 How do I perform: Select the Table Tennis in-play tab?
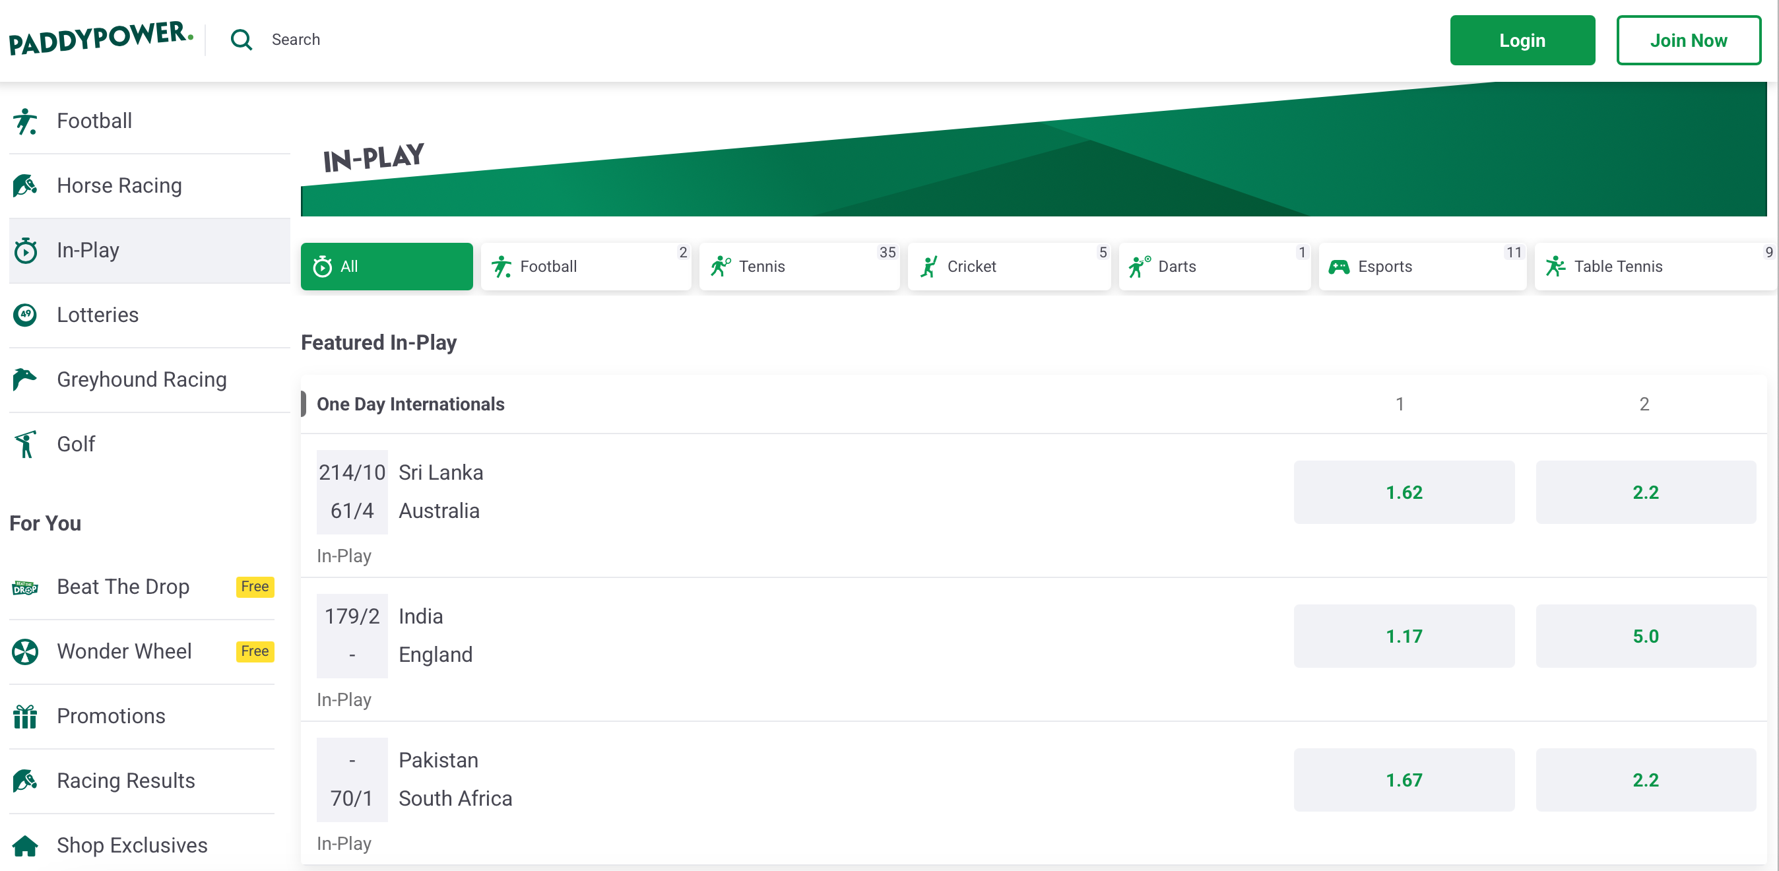pos(1656,267)
